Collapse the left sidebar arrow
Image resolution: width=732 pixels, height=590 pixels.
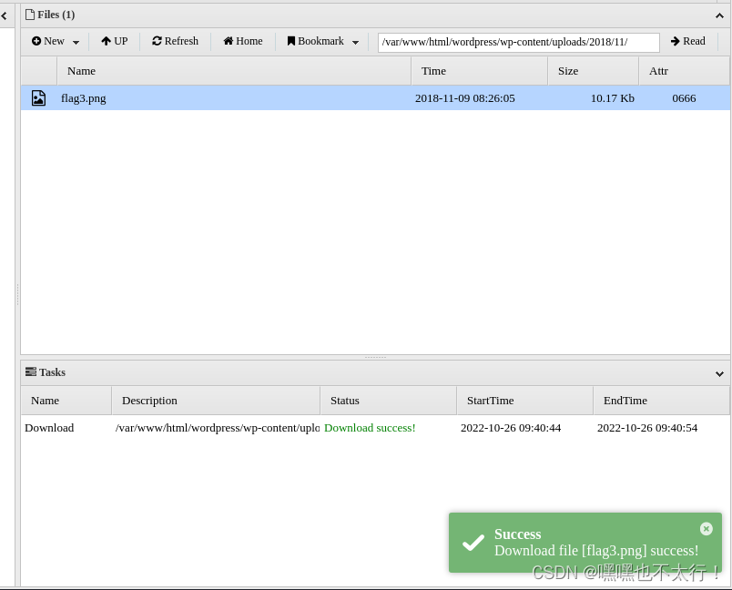pos(5,15)
